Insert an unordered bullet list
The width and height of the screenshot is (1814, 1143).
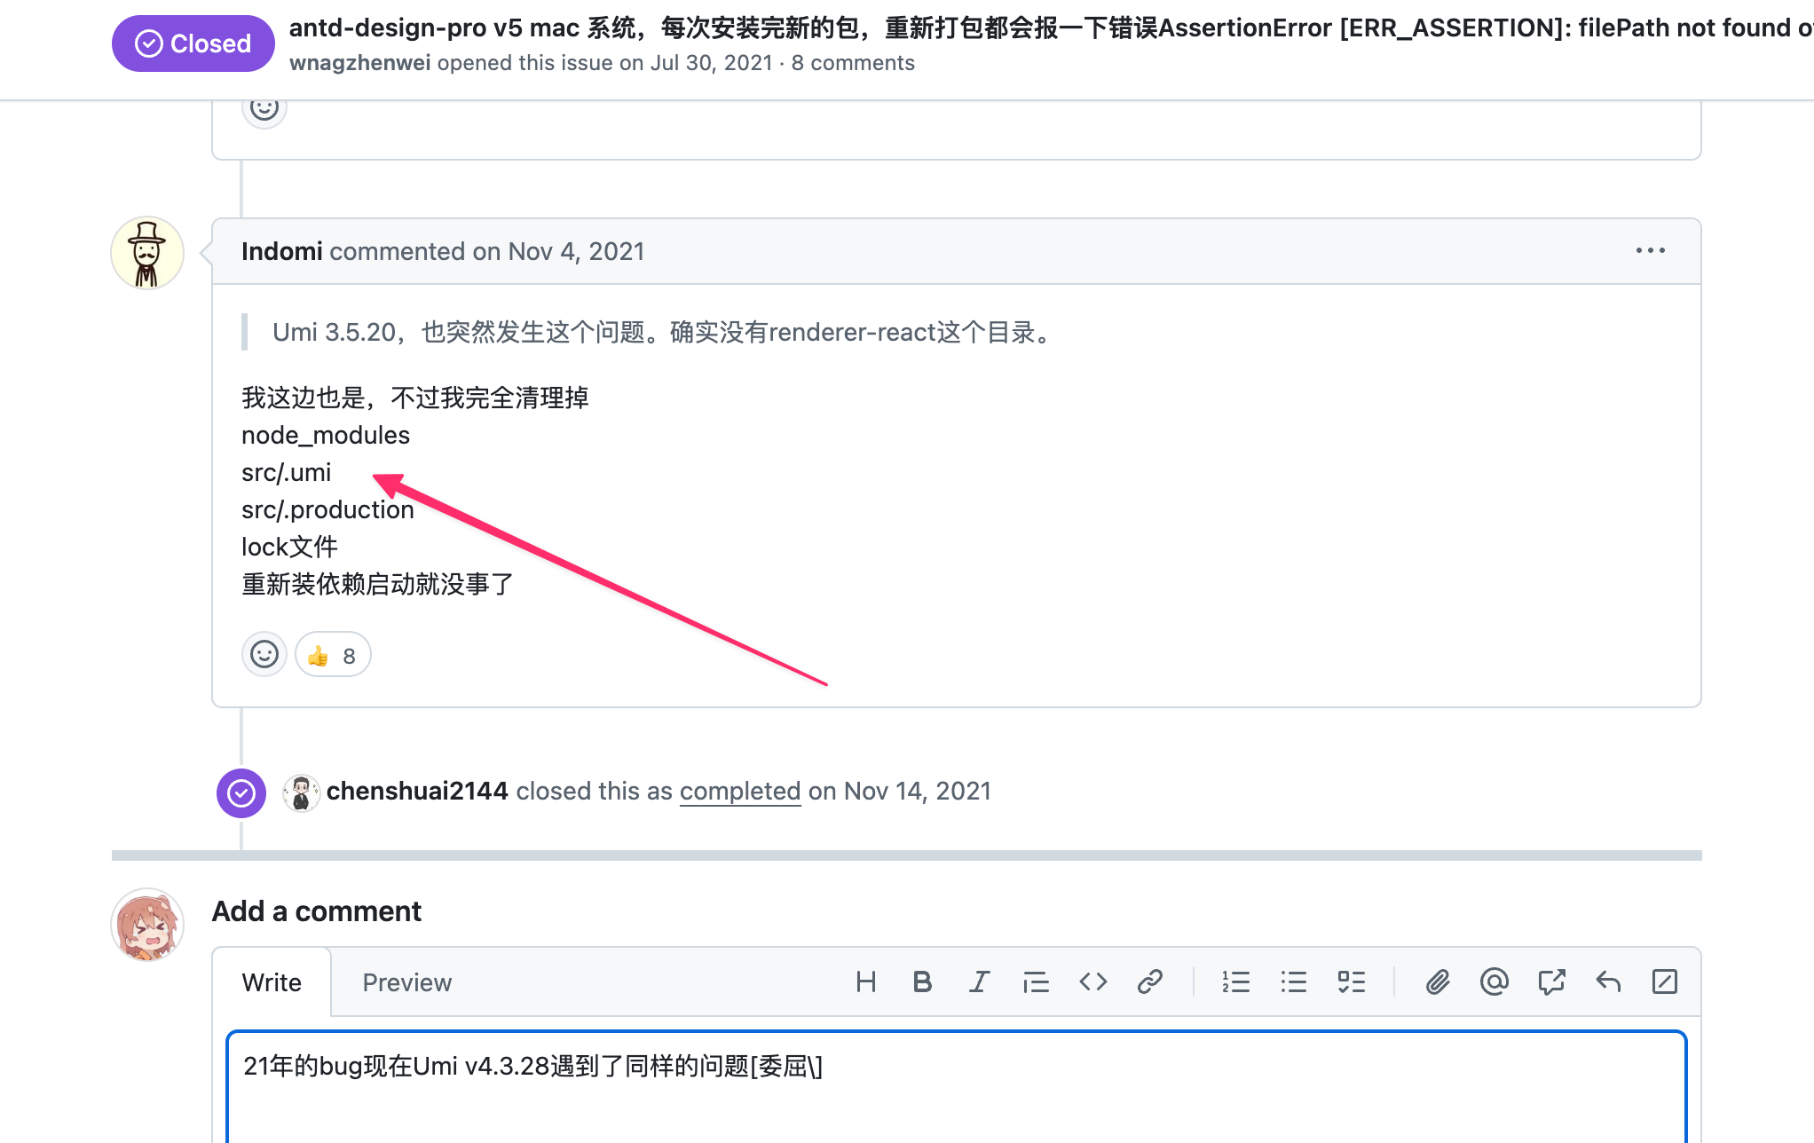[x=1293, y=981]
